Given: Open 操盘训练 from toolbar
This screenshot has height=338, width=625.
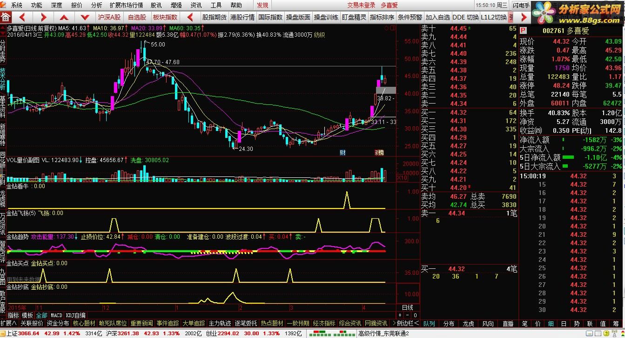Looking at the screenshot, I should (x=326, y=17).
